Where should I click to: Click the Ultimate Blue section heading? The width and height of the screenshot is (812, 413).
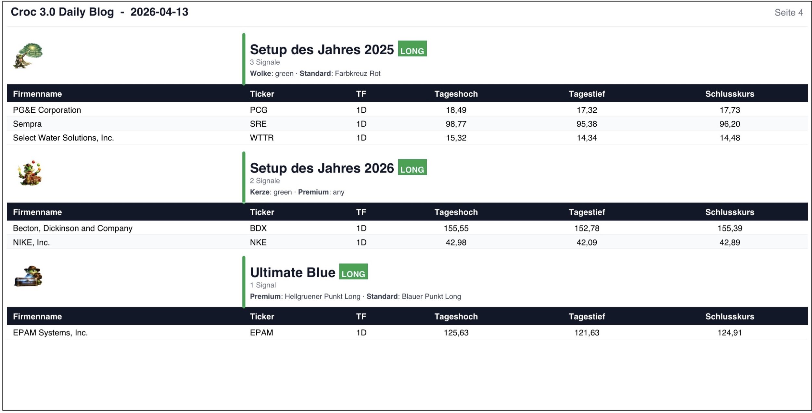tap(292, 272)
